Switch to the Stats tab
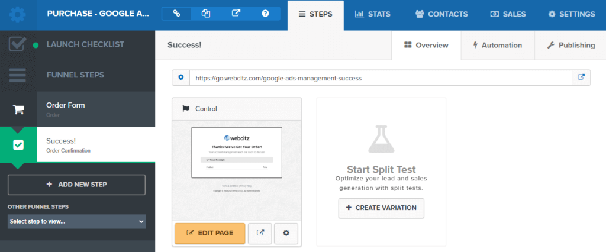This screenshot has width=606, height=252. click(372, 14)
